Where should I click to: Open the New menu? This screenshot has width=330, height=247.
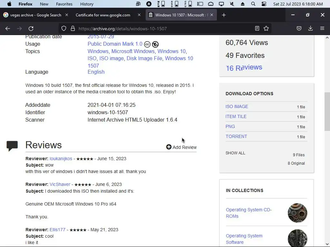44,4
